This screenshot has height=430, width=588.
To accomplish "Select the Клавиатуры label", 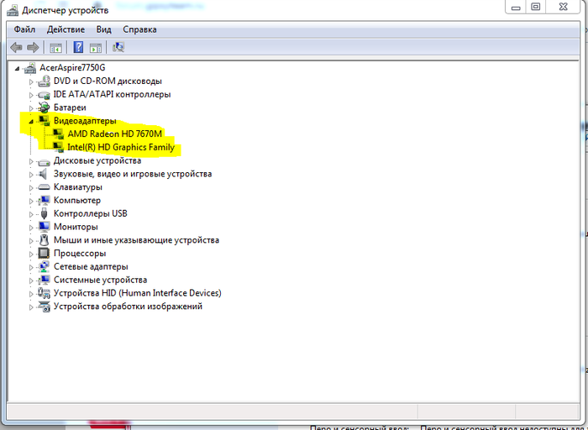I will click(x=78, y=187).
